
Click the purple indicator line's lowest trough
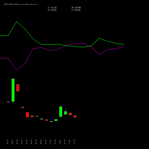pyautogui.click(x=16, y=70)
